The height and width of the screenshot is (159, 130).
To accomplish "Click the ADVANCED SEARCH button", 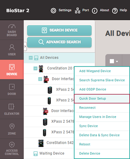I will 59,42.
